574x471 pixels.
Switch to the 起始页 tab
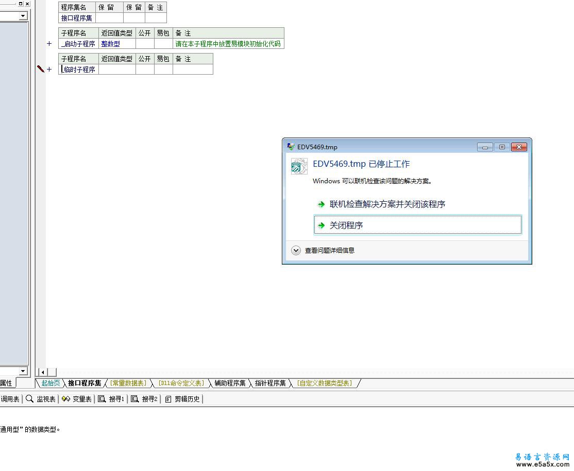50,383
